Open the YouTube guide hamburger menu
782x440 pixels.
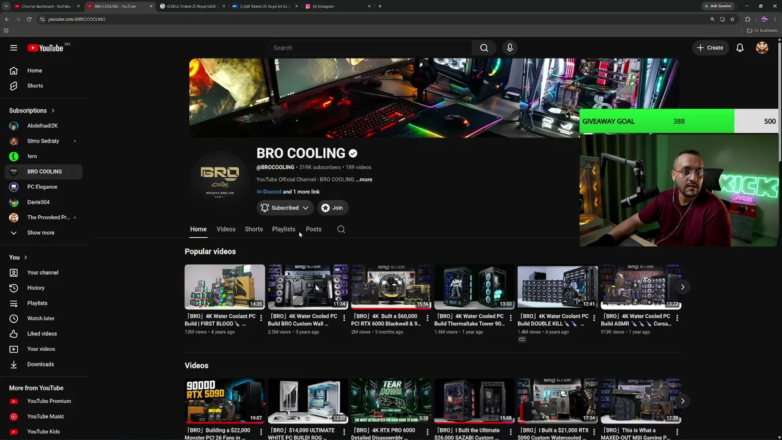[x=13, y=48]
